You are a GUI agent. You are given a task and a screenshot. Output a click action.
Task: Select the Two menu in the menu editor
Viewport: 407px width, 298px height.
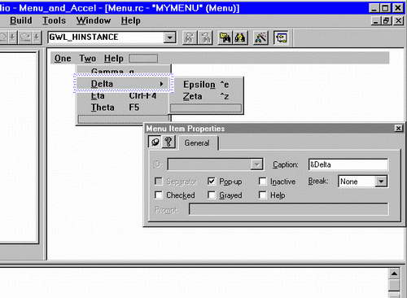pos(88,59)
